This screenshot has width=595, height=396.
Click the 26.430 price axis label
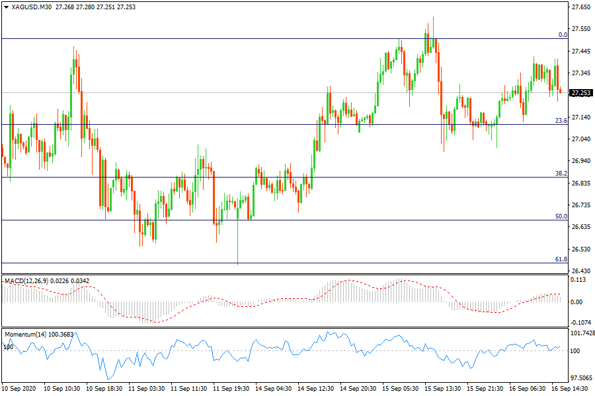point(580,271)
